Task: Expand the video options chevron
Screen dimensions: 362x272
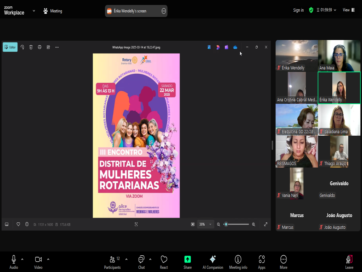Action: [x=48, y=259]
